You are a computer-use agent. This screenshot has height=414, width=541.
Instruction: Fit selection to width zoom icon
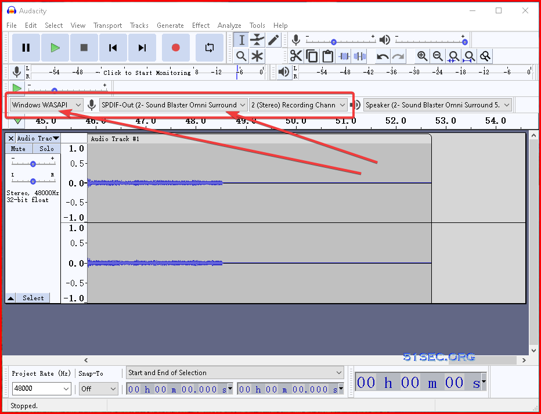pyautogui.click(x=453, y=56)
